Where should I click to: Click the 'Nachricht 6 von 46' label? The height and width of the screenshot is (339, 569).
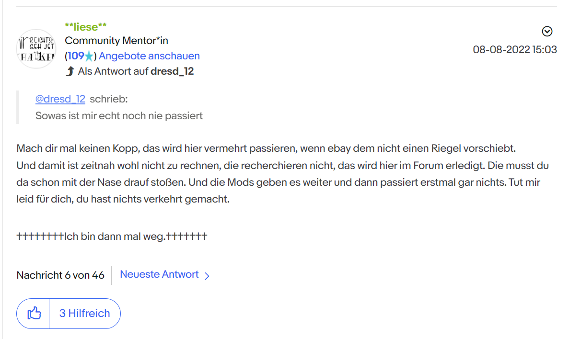(x=60, y=275)
